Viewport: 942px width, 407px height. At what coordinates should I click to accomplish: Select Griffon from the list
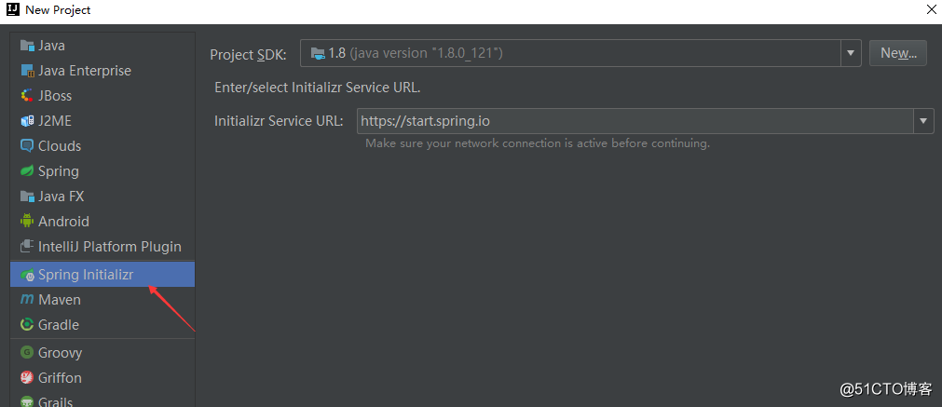coord(102,377)
